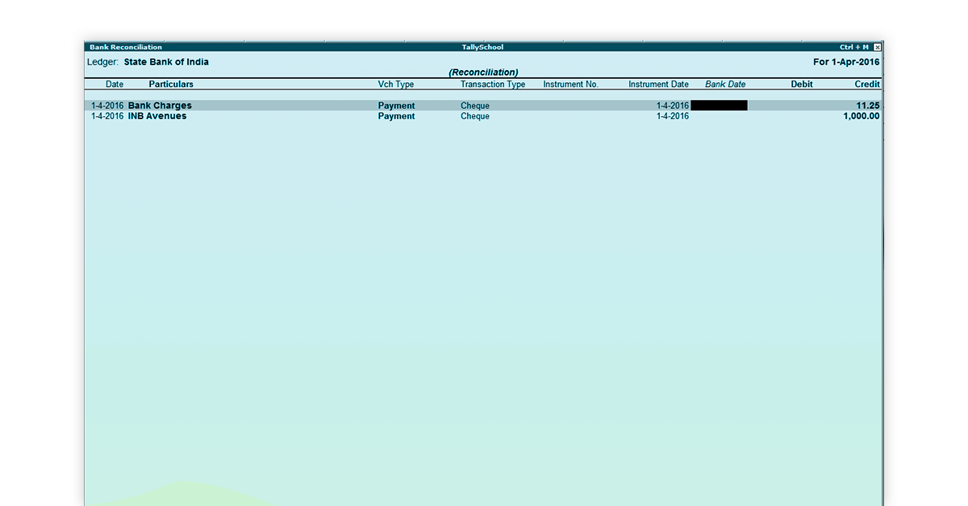Click the 1,000.00 credit amount
968x506 pixels.
click(x=861, y=116)
